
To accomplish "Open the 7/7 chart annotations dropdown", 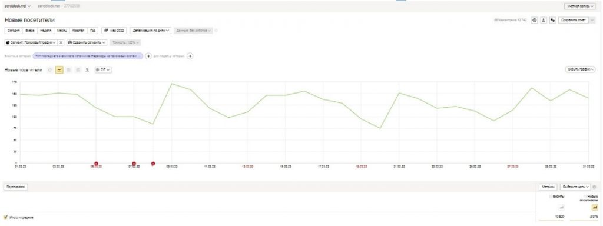I will click(103, 70).
